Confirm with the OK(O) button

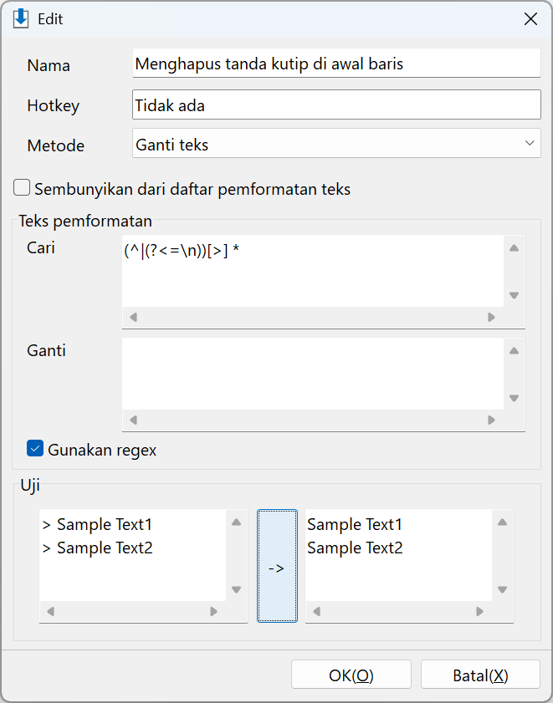[x=351, y=675]
